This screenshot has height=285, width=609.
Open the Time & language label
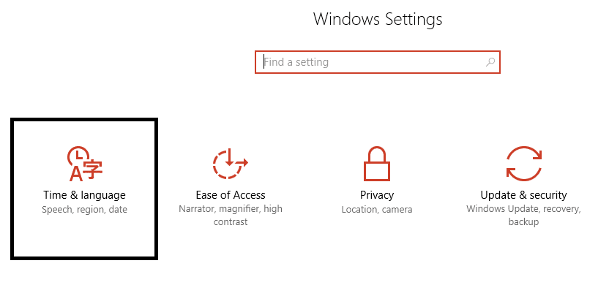tap(84, 194)
